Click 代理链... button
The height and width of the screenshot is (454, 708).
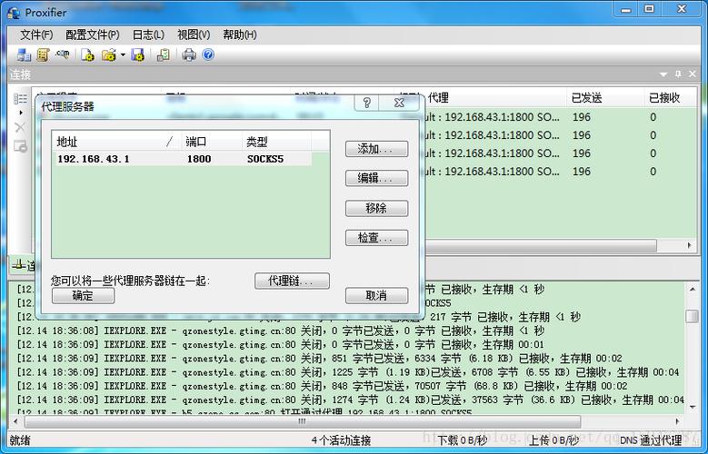[292, 281]
